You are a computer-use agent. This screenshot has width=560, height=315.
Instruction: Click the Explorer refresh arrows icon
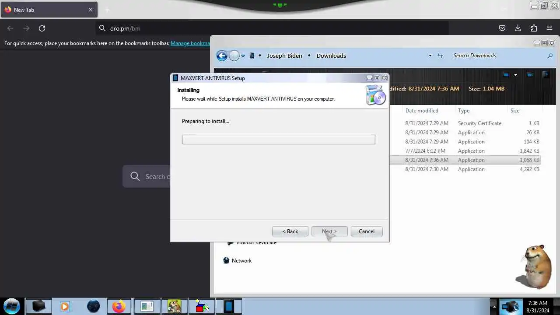coord(440,56)
